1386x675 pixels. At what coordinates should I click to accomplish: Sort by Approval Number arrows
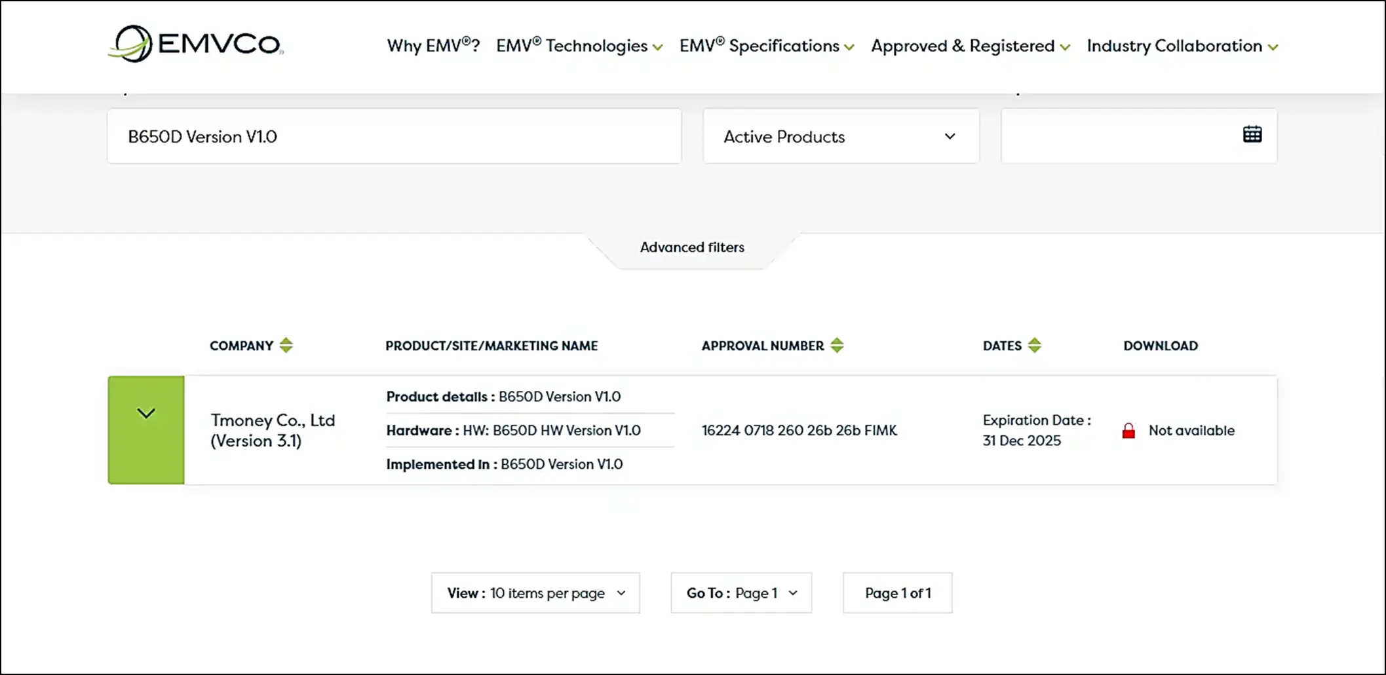coord(837,345)
